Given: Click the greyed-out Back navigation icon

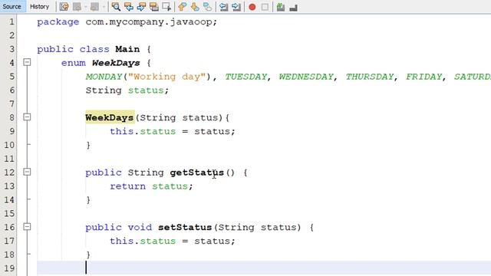Looking at the screenshot, I should (x=77, y=7).
